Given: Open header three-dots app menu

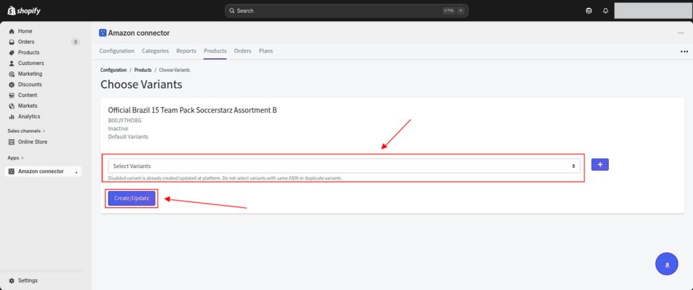Looking at the screenshot, I should tap(681, 33).
